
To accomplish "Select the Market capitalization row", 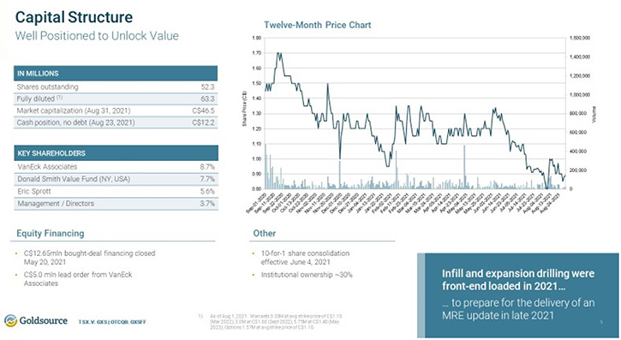I will [x=116, y=110].
